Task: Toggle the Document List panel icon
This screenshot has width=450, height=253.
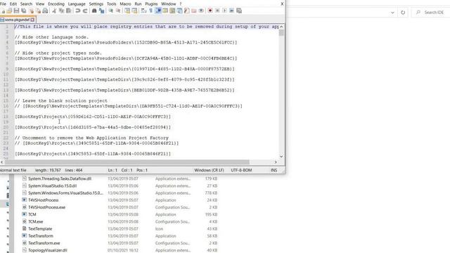Action: point(179,11)
